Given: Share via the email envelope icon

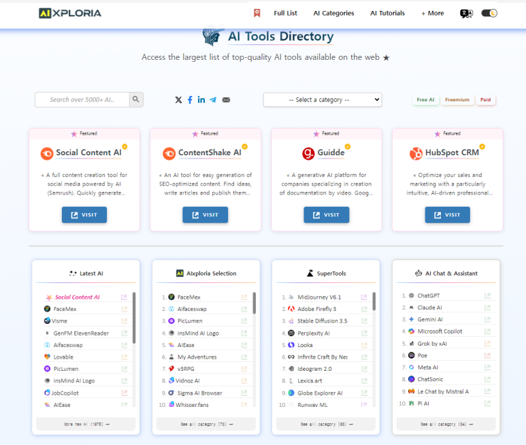Looking at the screenshot, I should [226, 99].
